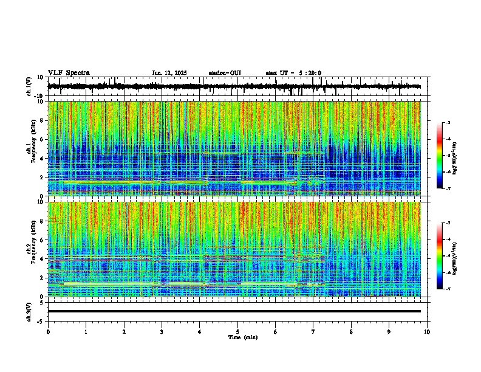481x372 pixels.
Task: Click the ch.1 voltage waveform trace
Action: [234, 86]
